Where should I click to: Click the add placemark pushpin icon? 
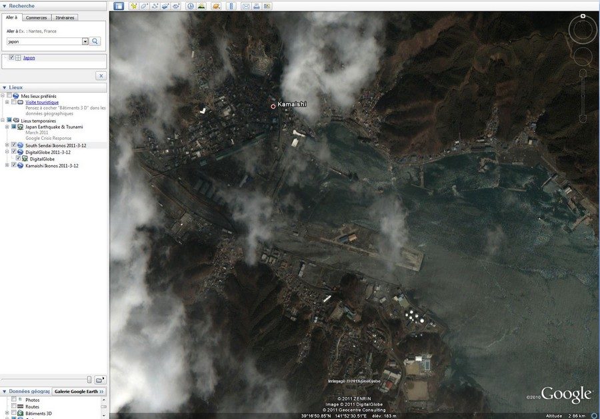pyautogui.click(x=133, y=6)
